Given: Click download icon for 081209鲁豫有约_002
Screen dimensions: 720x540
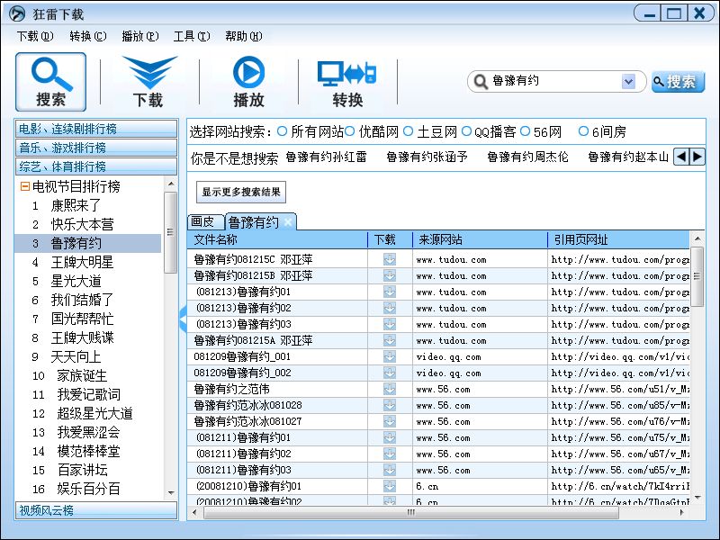Looking at the screenshot, I should coord(390,373).
